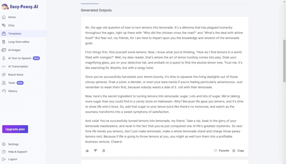The width and height of the screenshot is (286, 164).
Task: Open Help & Support
Action: (4, 151)
